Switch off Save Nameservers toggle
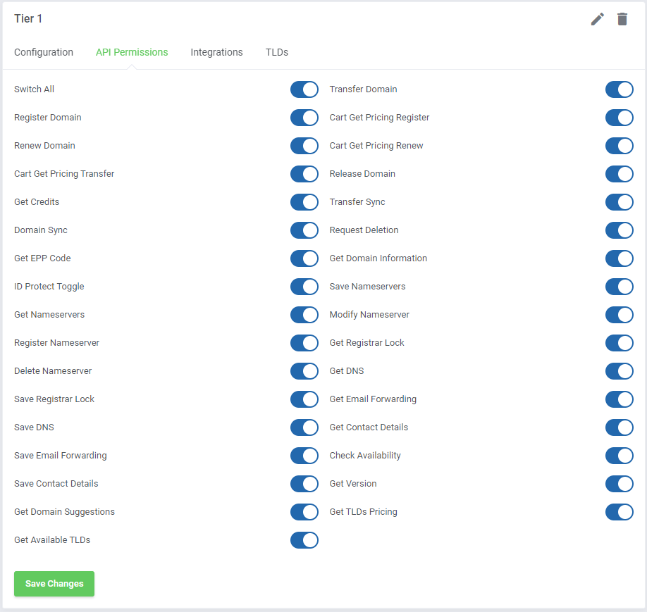Screen dimensions: 647x612 tap(620, 287)
